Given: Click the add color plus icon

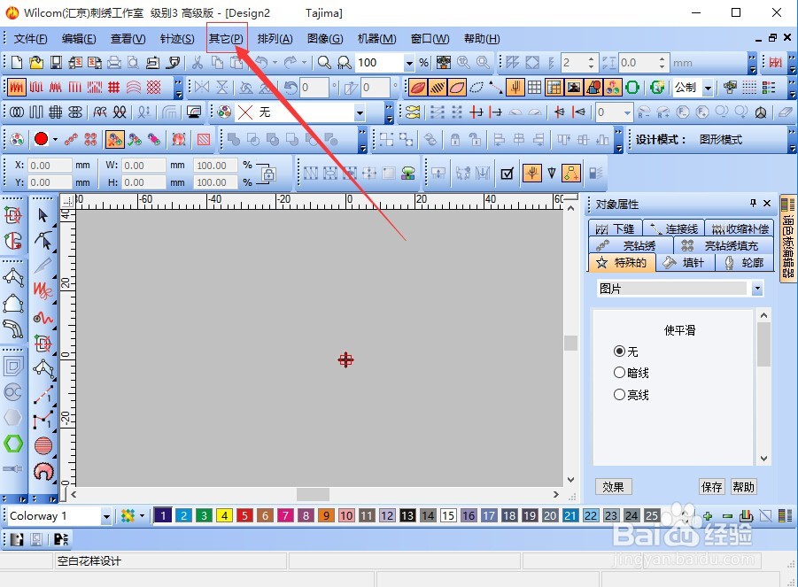Looking at the screenshot, I should click(x=708, y=516).
